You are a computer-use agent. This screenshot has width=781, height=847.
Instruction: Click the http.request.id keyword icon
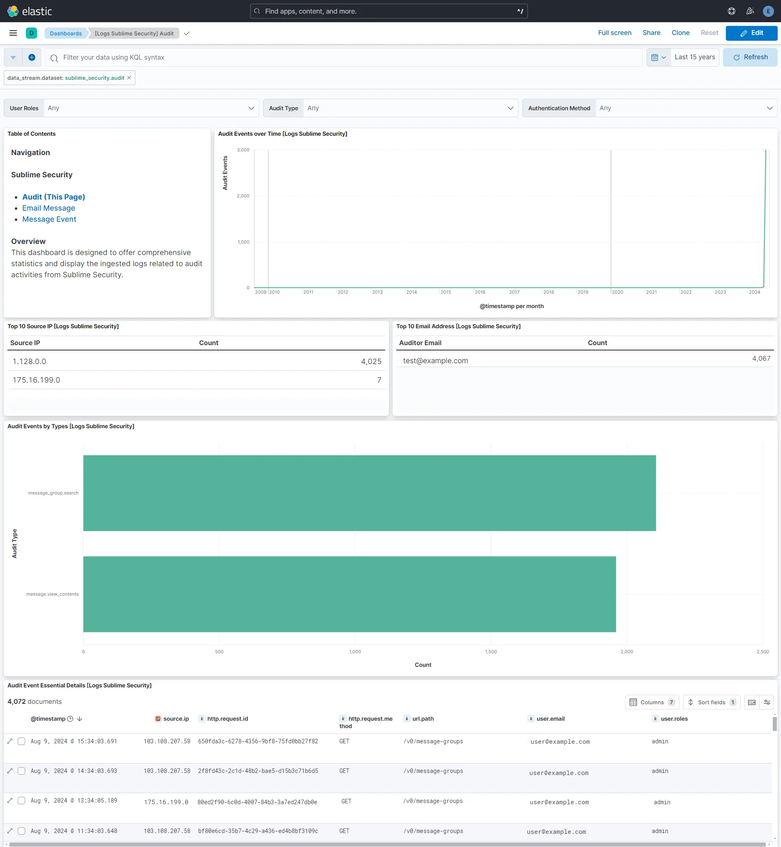[202, 719]
